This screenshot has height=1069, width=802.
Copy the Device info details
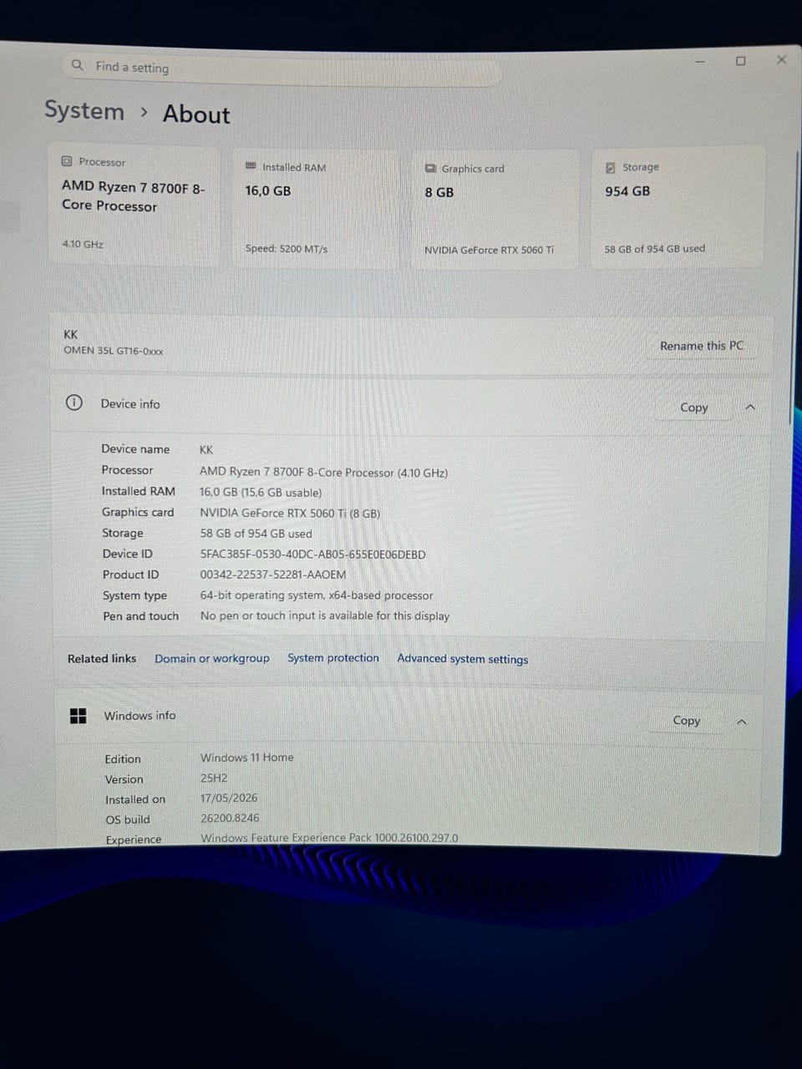point(693,408)
